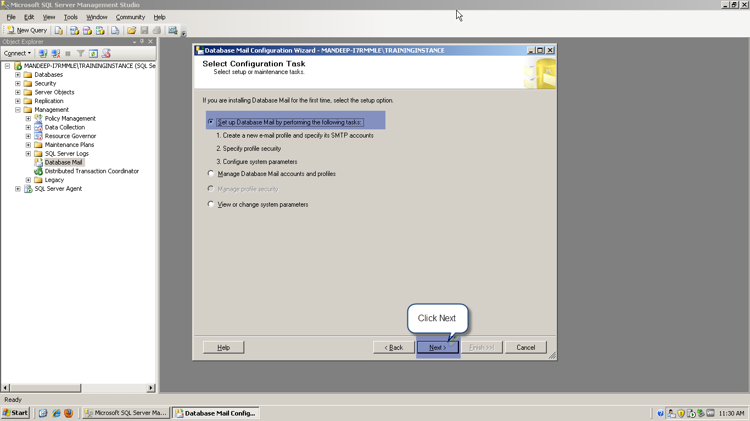Open Firefox from quick launch
Viewport: 750px width, 421px height.
(x=69, y=413)
